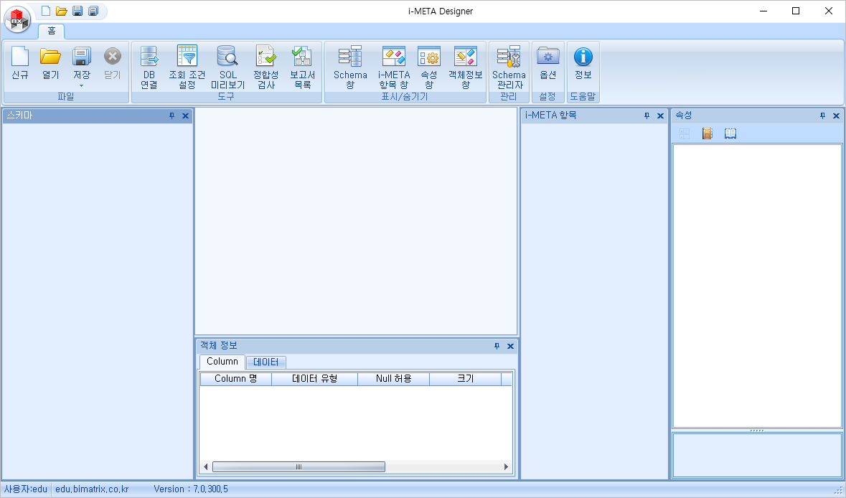
Task: Toggle the 속성 창 panel
Action: click(429, 67)
